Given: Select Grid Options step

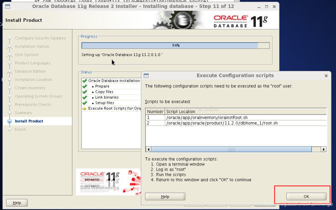Looking at the screenshot, I should click(27, 55).
